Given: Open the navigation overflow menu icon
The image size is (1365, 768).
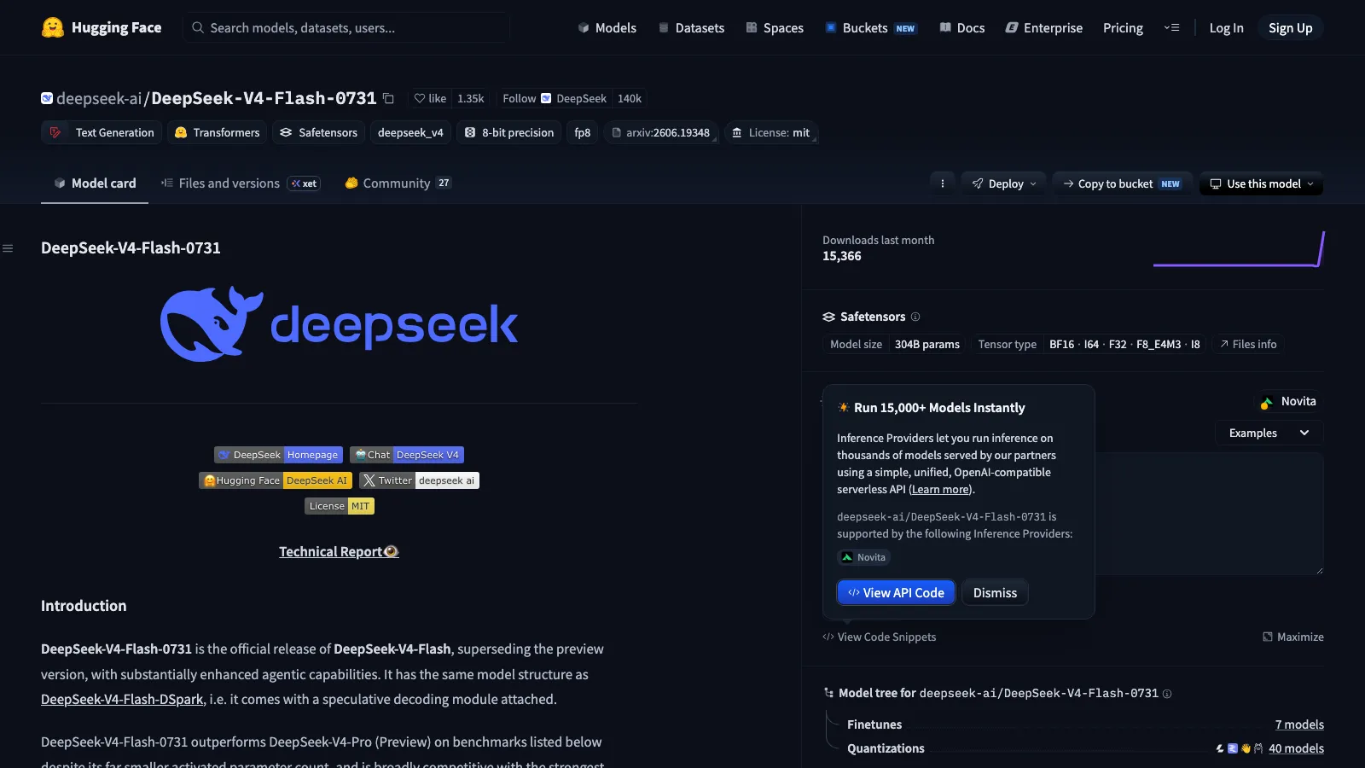Looking at the screenshot, I should 1171,27.
